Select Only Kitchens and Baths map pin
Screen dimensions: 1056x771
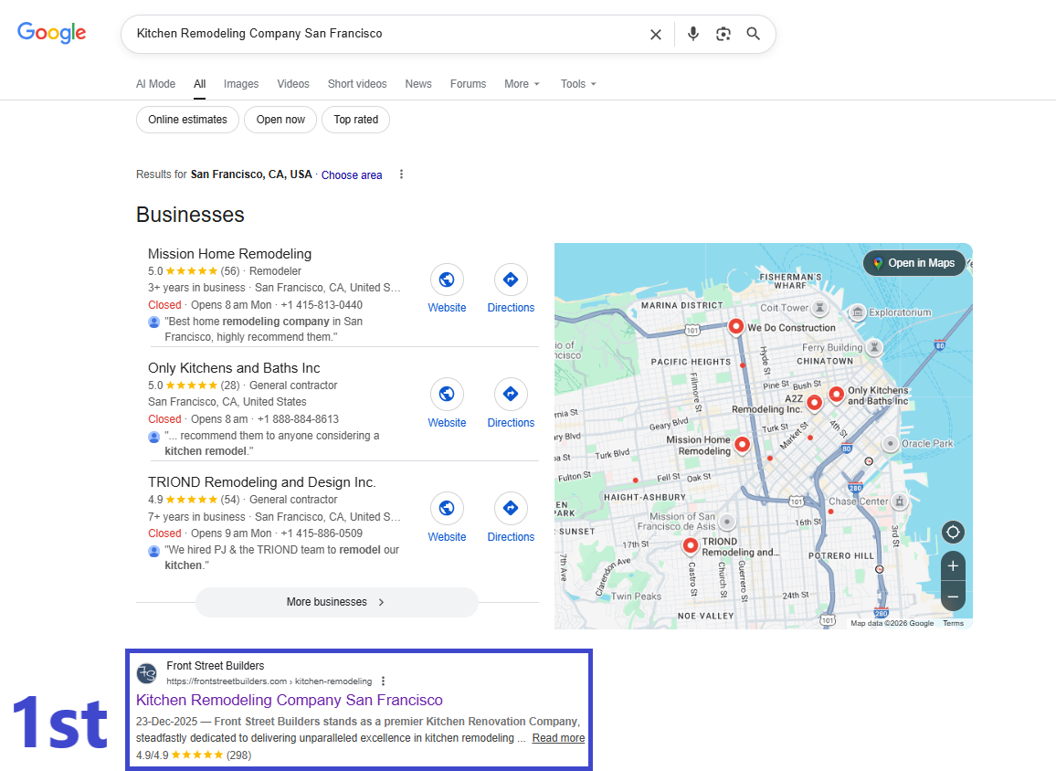(x=837, y=395)
